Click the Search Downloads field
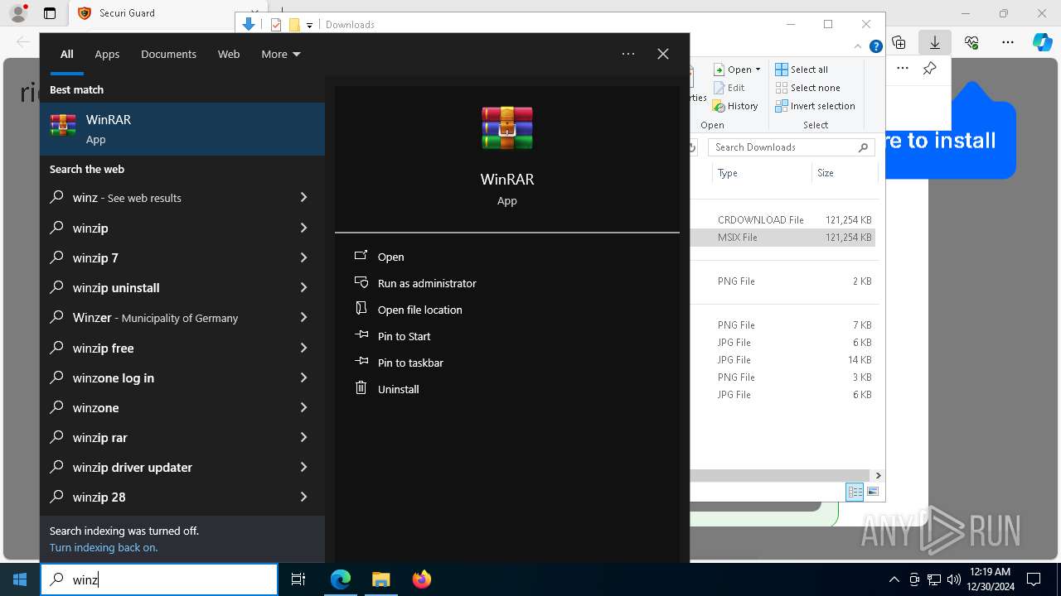The width and height of the screenshot is (1061, 596). [x=792, y=147]
